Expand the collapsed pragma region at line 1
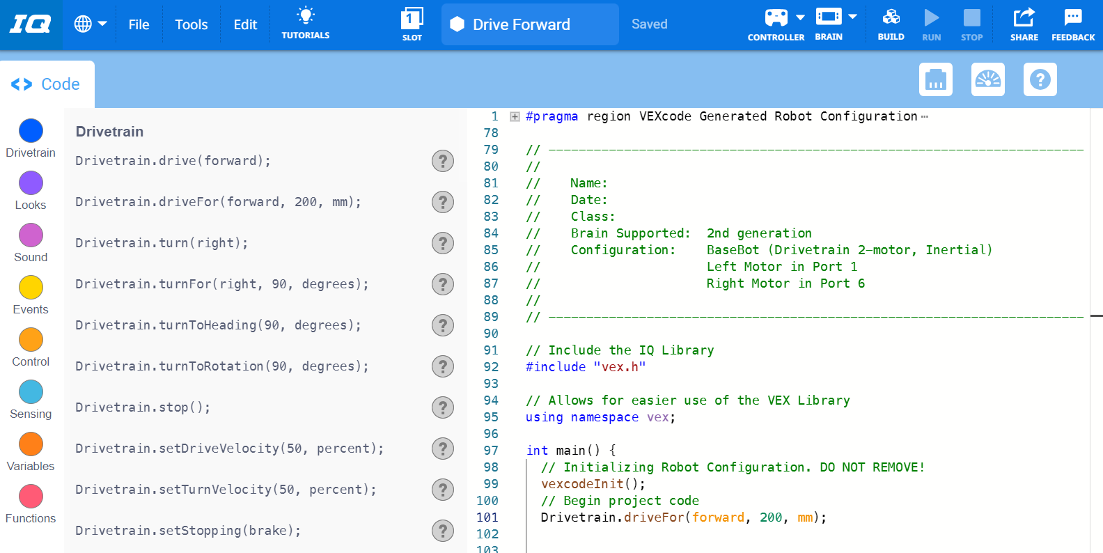Viewport: 1103px width, 553px height. 515,117
